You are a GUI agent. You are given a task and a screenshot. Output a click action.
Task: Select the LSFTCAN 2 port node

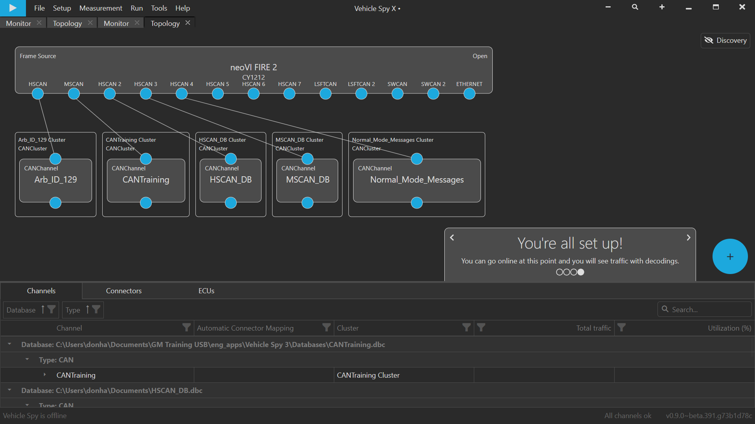(361, 94)
